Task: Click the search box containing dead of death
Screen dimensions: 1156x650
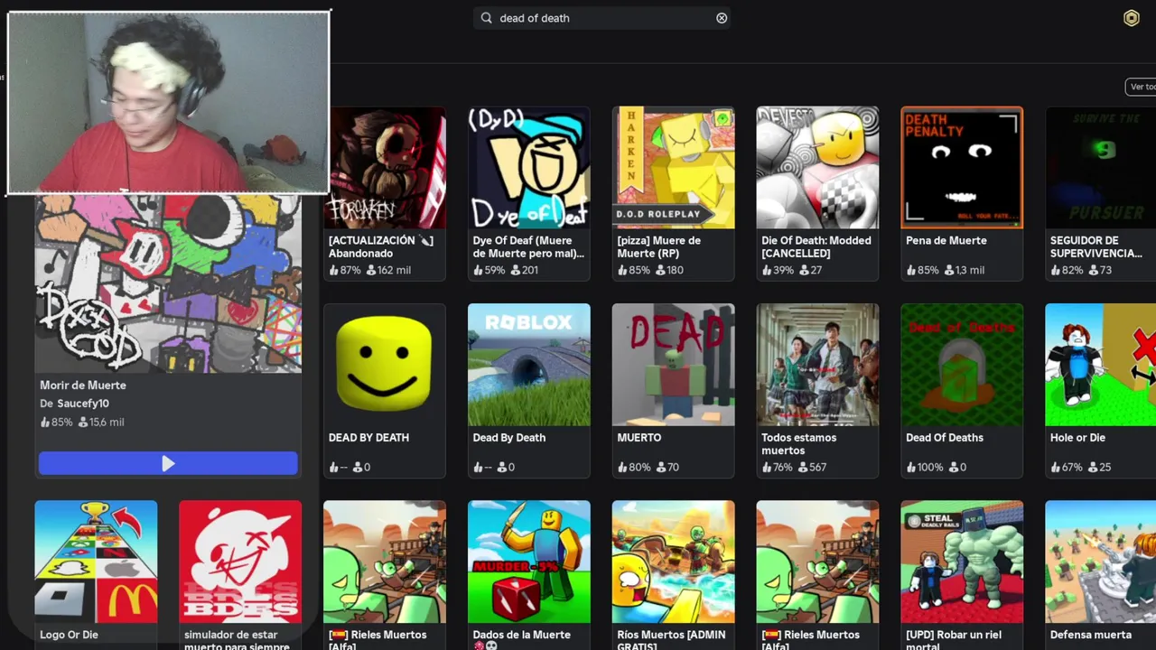Action: (601, 18)
